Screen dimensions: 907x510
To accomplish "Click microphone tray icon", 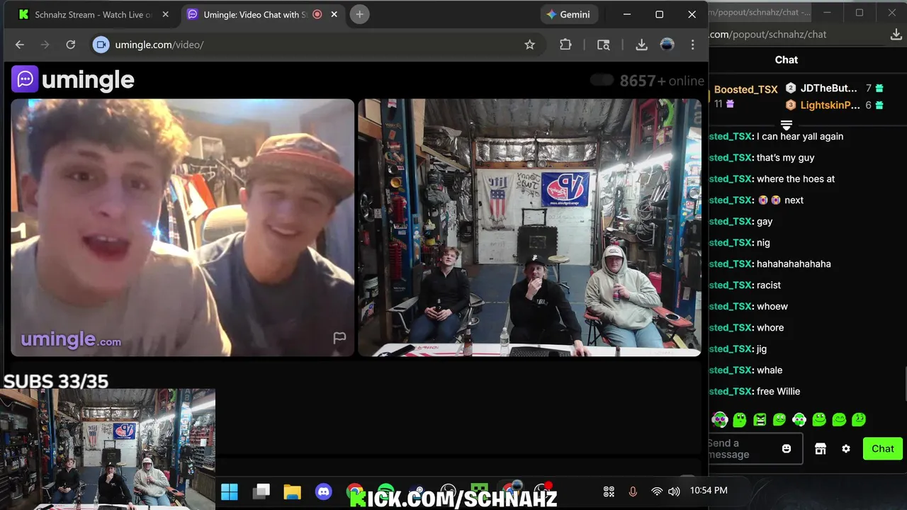I will click(x=633, y=491).
